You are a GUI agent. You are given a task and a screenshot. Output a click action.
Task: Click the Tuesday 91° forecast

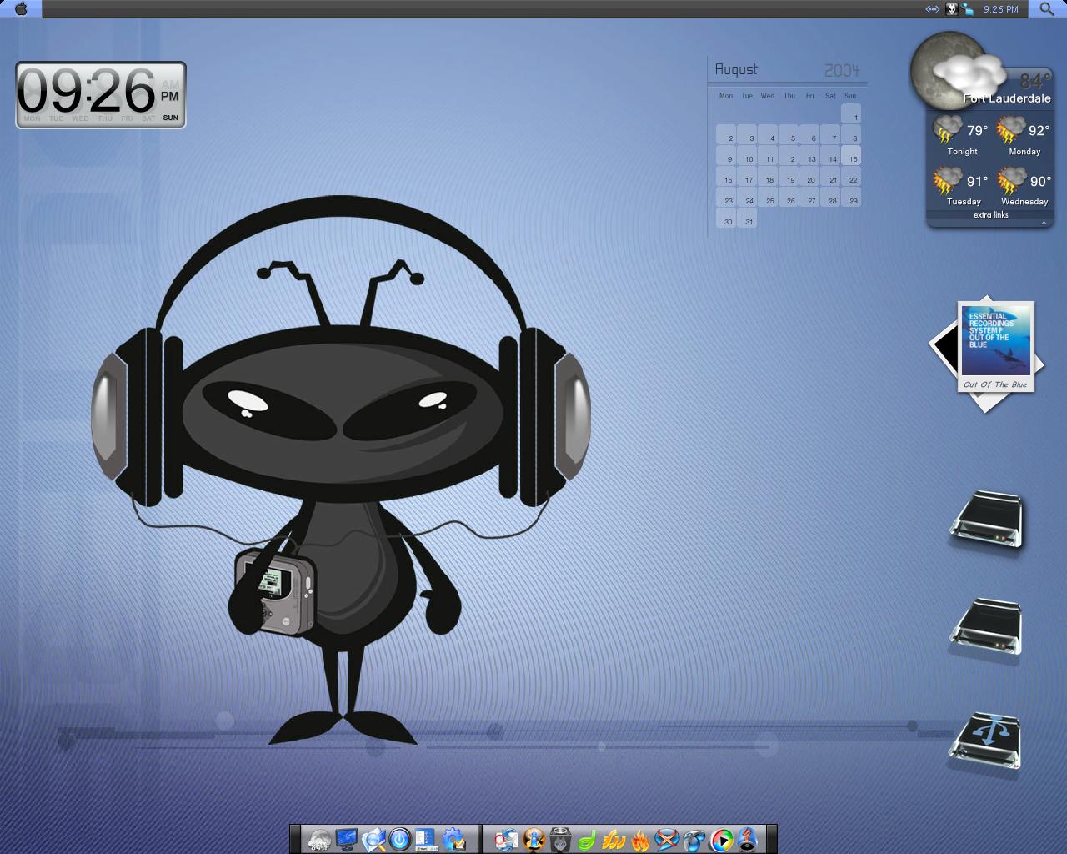[x=961, y=186]
